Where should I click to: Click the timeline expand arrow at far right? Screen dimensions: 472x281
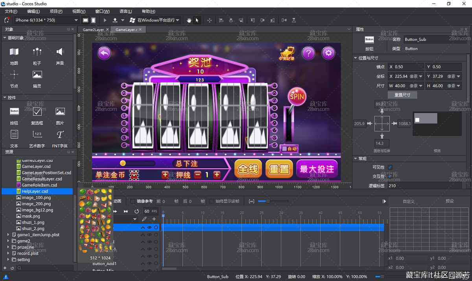click(384, 201)
